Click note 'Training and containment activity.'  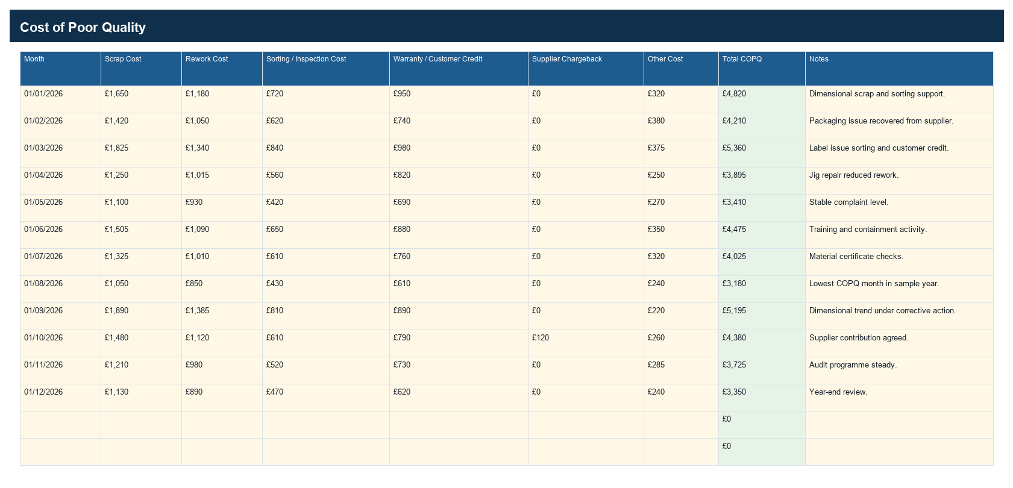point(899,235)
